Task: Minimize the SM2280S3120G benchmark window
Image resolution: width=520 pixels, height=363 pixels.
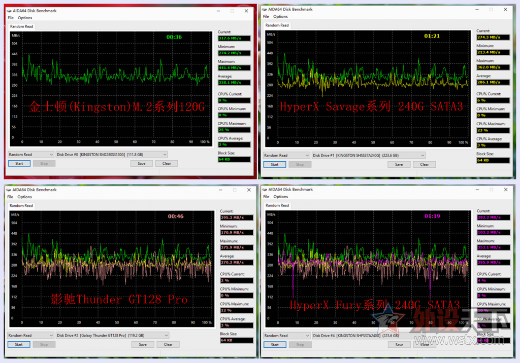Action: 218,11
